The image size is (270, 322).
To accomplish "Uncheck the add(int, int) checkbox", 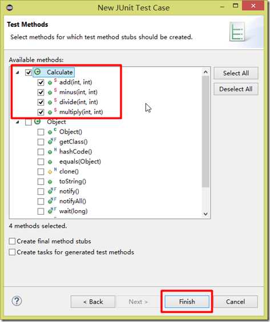I will (x=41, y=83).
